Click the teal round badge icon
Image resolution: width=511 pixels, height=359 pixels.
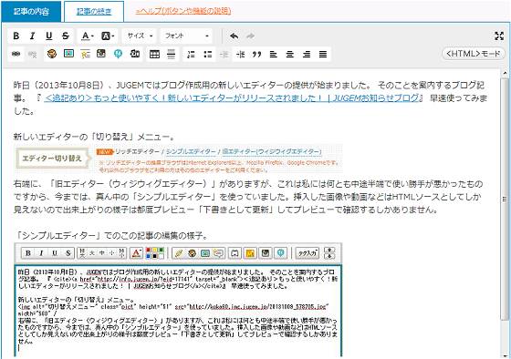(118, 54)
